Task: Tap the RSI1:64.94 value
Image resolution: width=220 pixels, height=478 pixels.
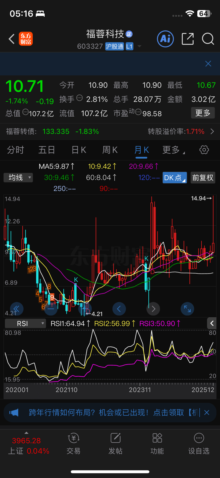Action: tap(70, 324)
